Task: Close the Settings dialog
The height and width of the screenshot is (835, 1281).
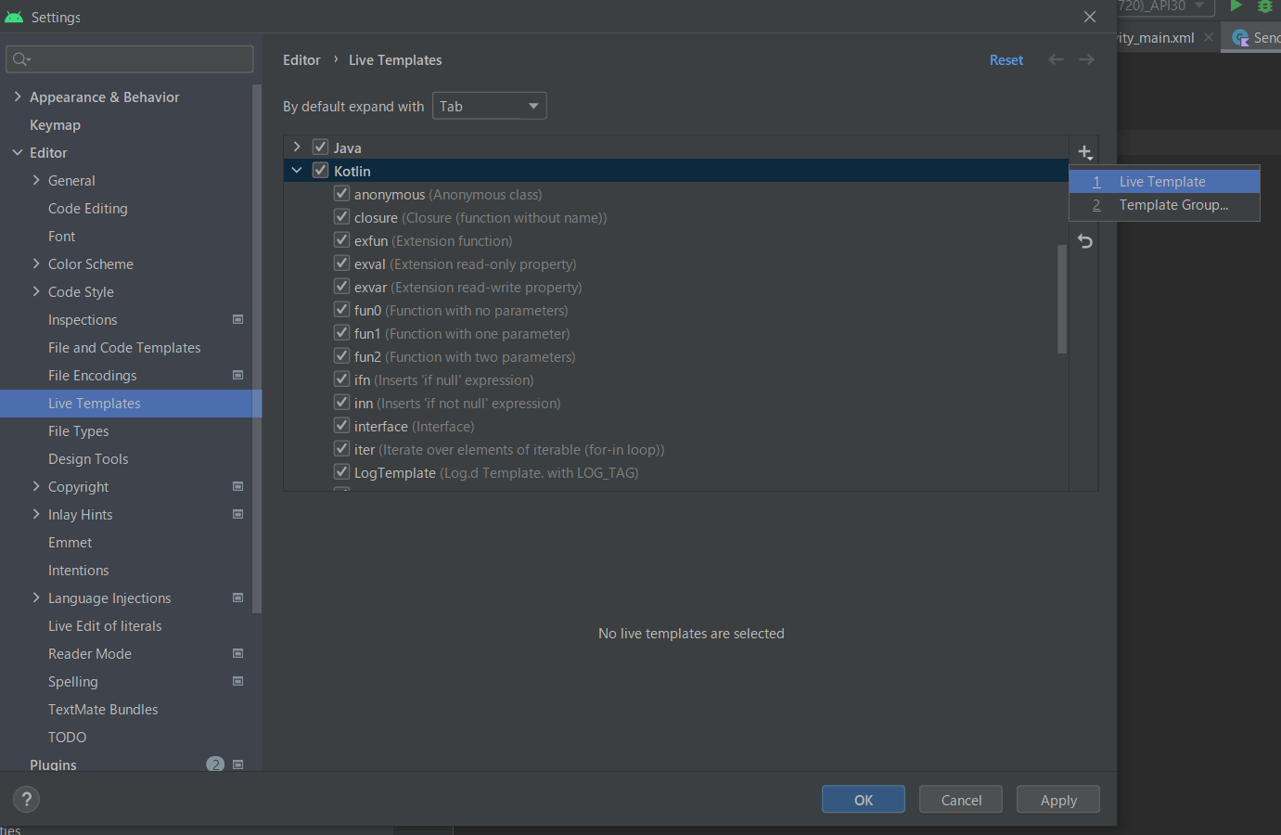Action: tap(1090, 17)
